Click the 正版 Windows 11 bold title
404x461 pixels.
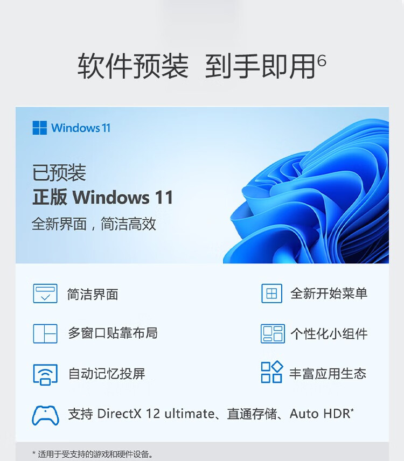pos(103,197)
